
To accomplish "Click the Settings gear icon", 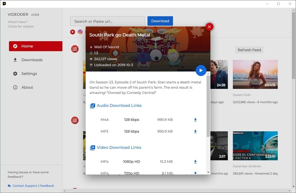I will [x=15, y=74].
